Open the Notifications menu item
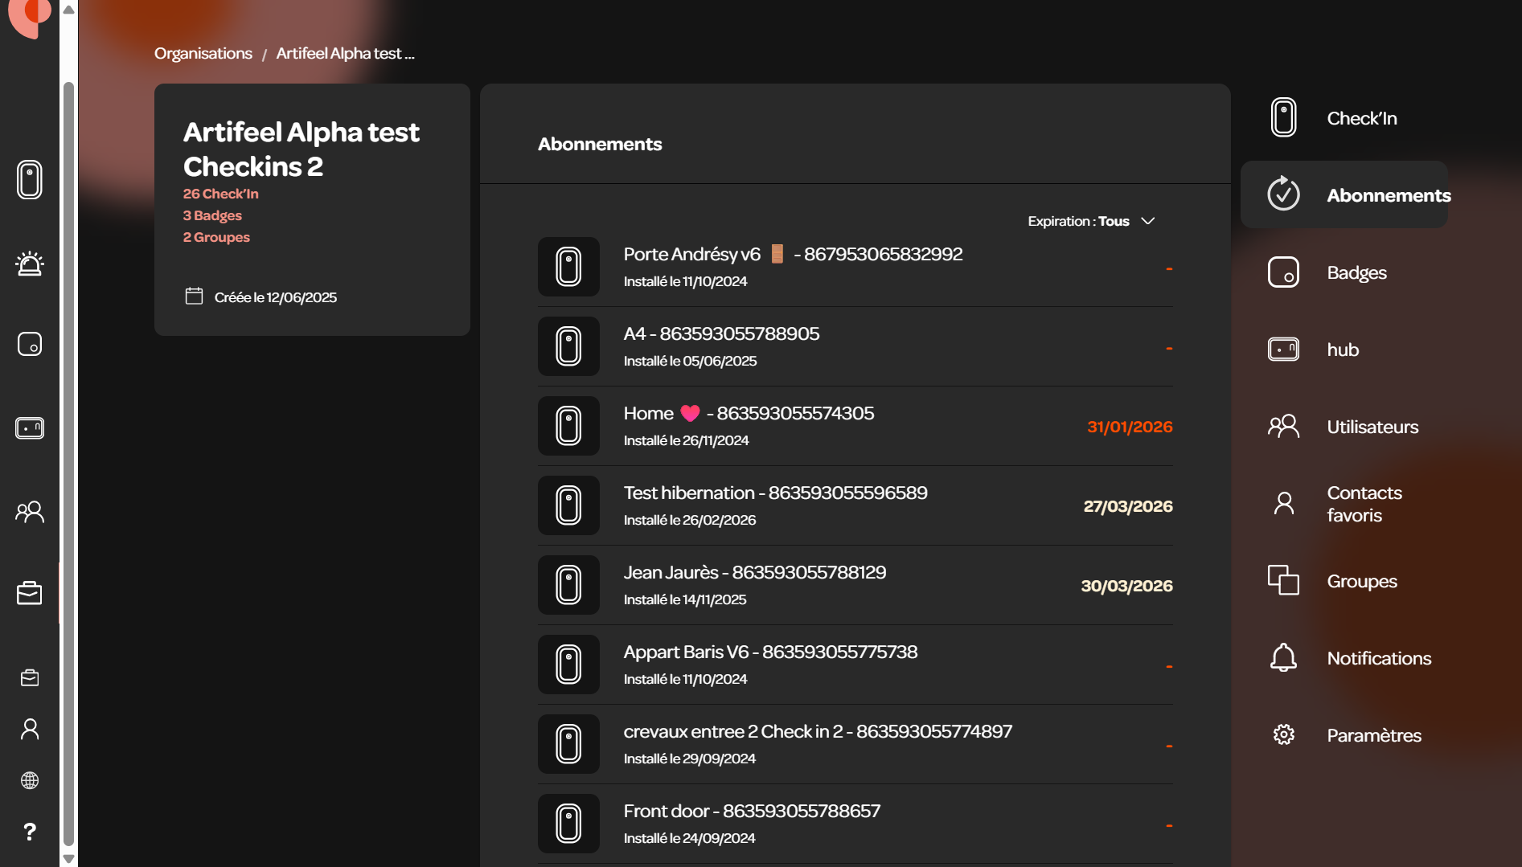Viewport: 1522px width, 867px height. point(1344,658)
